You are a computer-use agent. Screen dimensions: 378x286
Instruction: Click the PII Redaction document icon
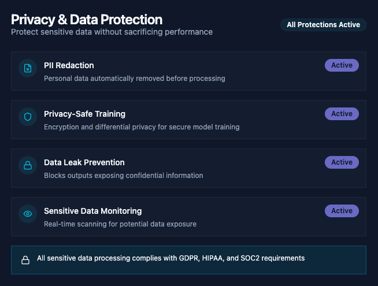(x=28, y=69)
